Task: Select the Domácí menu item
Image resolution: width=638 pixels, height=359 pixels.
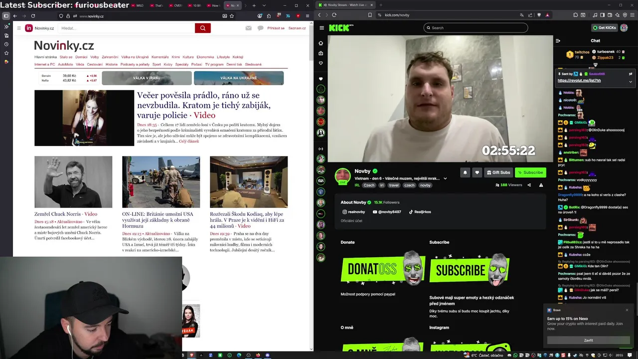Action: (x=81, y=57)
